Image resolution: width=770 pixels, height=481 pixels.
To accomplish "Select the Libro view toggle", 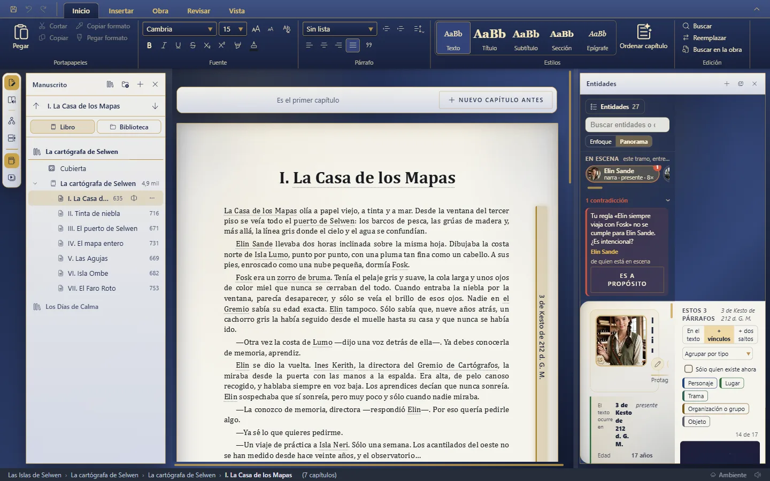I will [63, 127].
